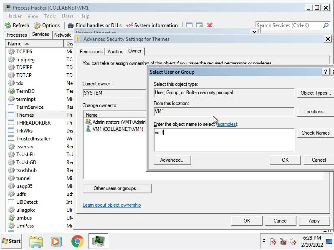Select the TsUsbFlt service row

tap(39, 154)
